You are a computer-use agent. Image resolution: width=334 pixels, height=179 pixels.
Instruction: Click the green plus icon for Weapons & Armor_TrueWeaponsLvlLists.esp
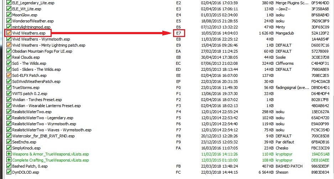click(x=9, y=154)
